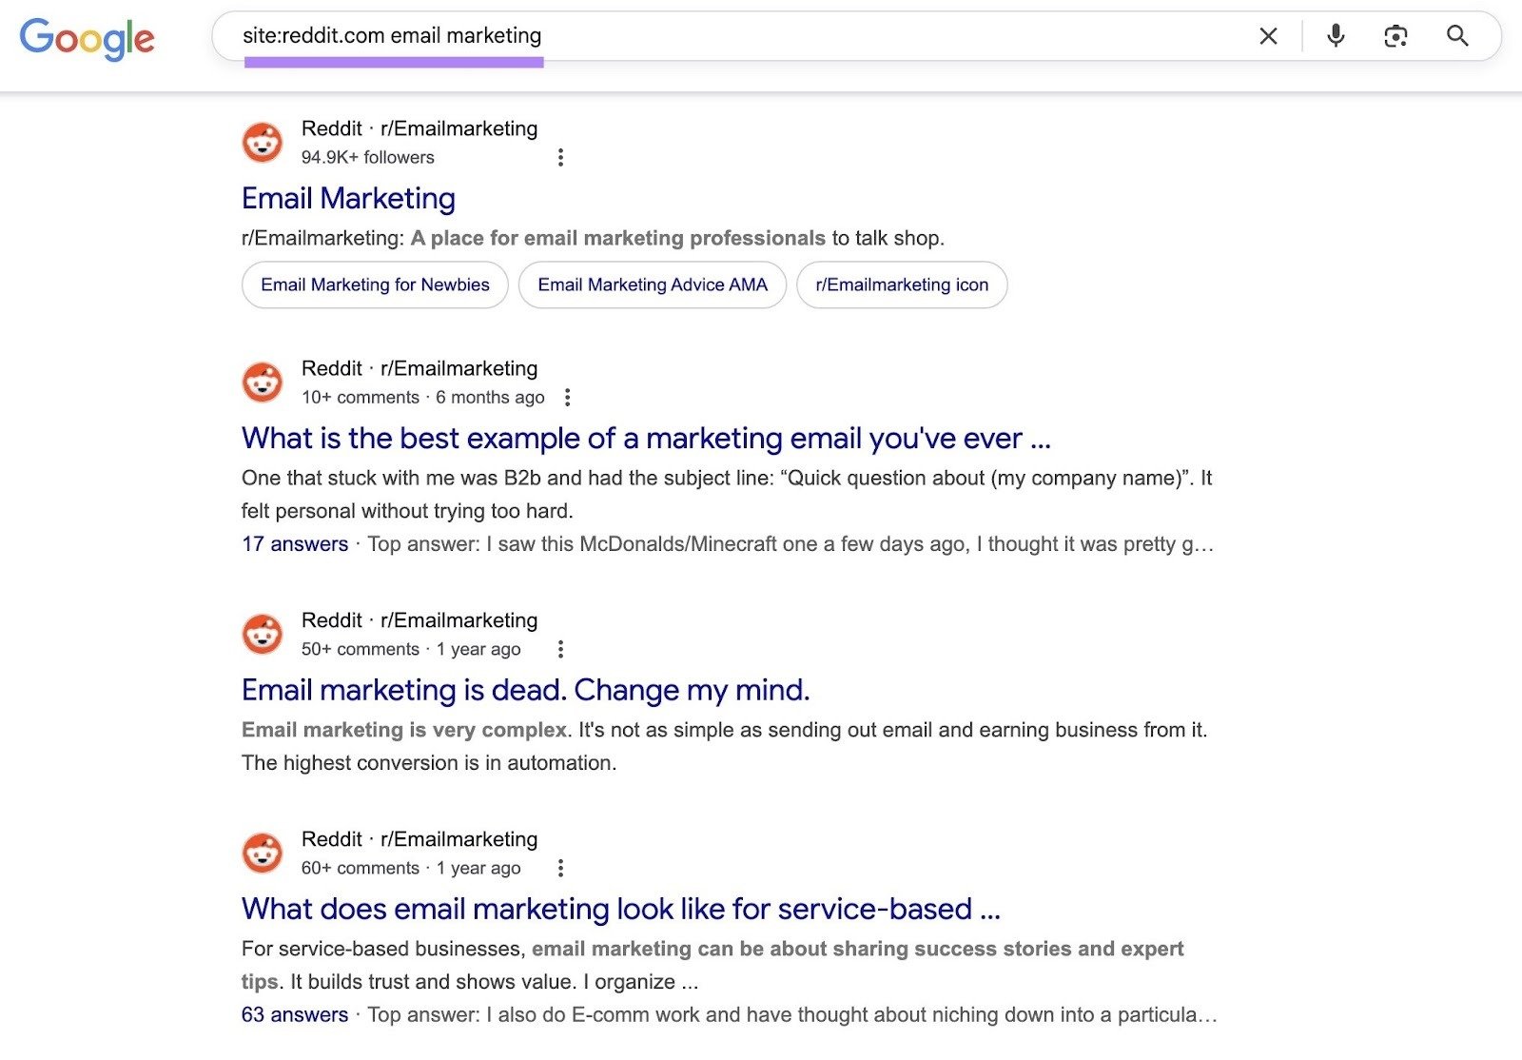
Task: Select the 'Email Marketing Advice AMA' chip
Action: 652,285
